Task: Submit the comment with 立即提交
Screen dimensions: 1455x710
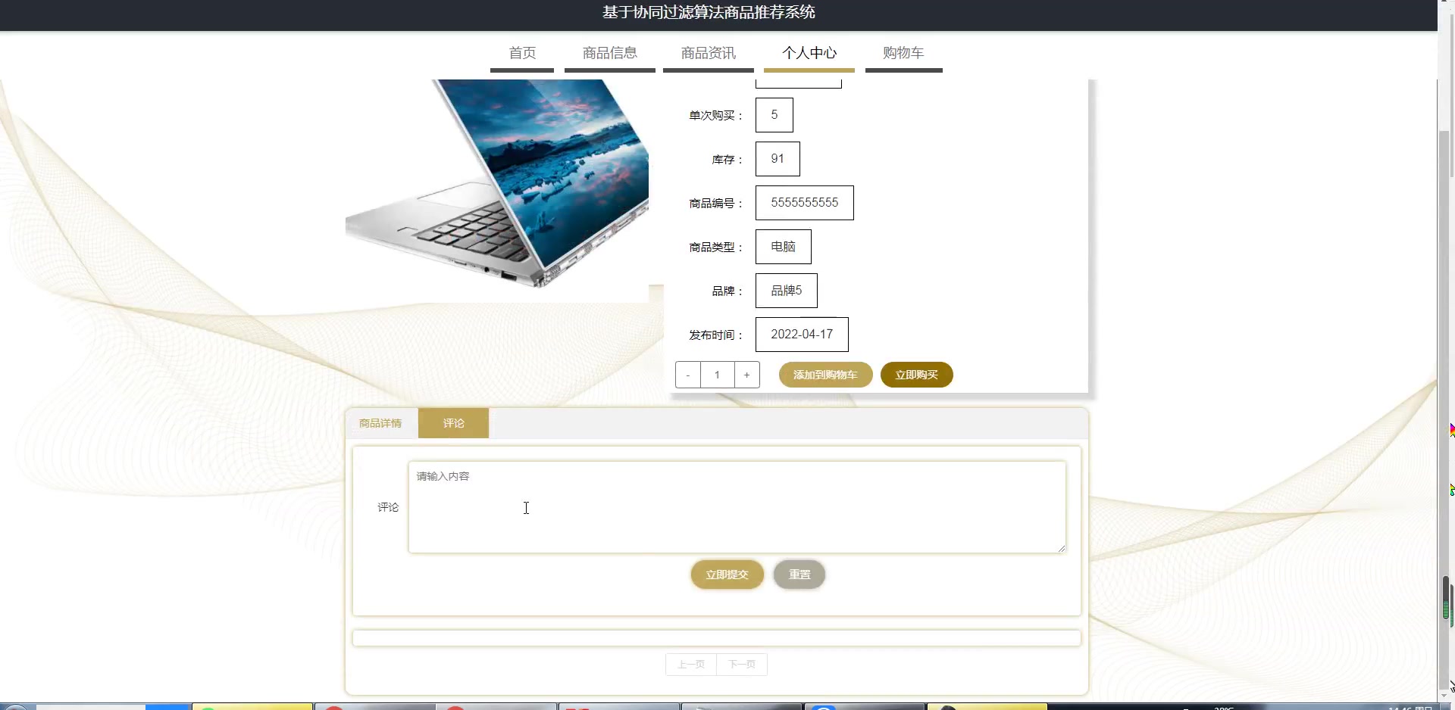Action: [x=726, y=575]
